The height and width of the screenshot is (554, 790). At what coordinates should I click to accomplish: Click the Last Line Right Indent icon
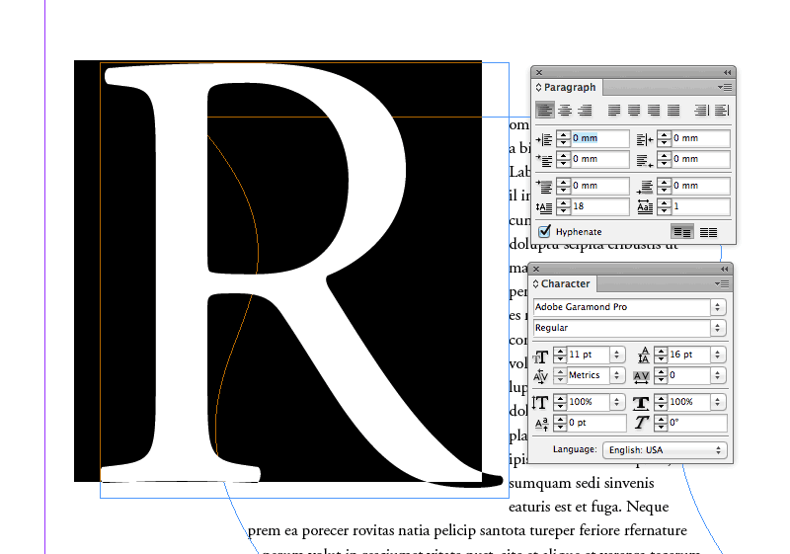point(645,160)
